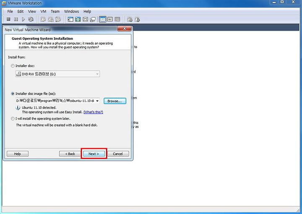
Task: Open the Edit menu
Action: click(x=21, y=12)
